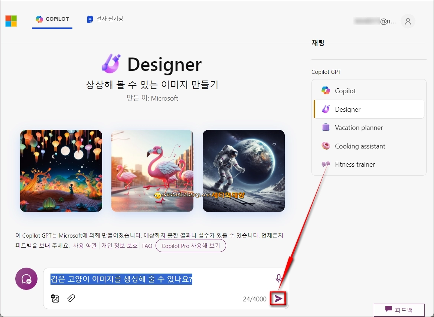Switch to the COPILOT tab
Screen dimensions: 434x317
tap(52, 19)
